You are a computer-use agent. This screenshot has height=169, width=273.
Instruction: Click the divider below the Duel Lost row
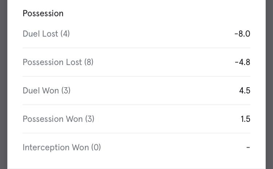point(136,48)
